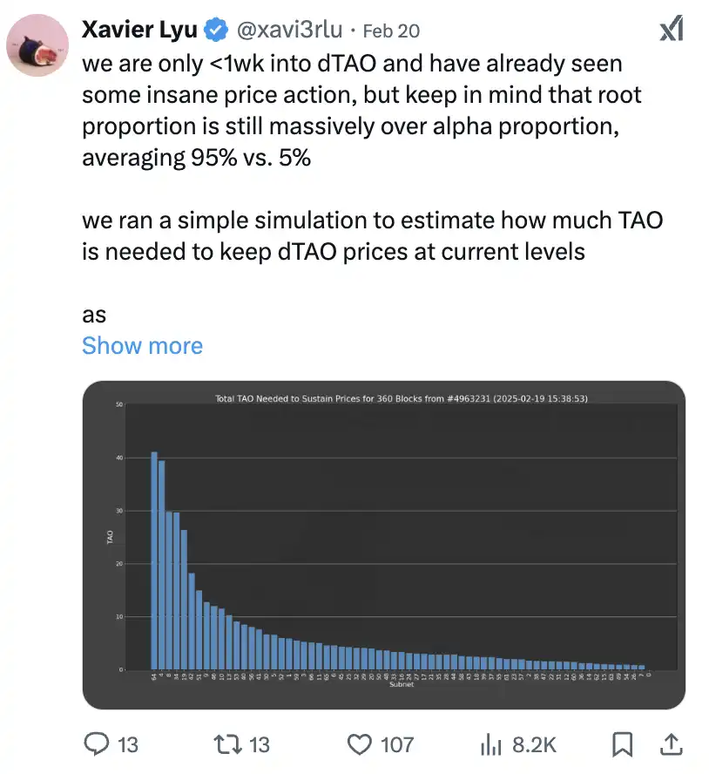The width and height of the screenshot is (709, 774).
Task: Open the attached TAO bar chart image
Action: [383, 545]
